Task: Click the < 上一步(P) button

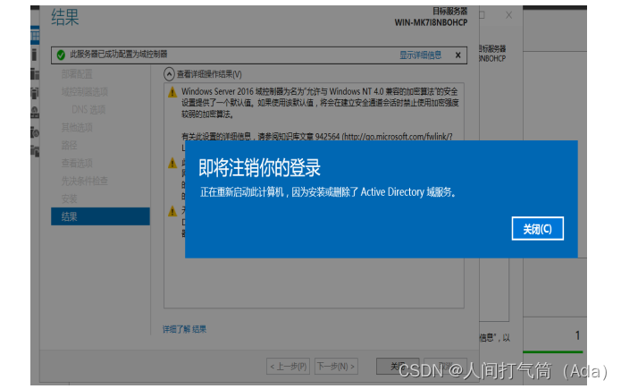Action: (288, 366)
